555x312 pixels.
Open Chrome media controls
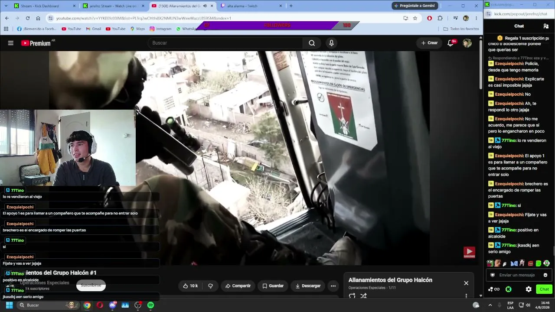pyautogui.click(x=455, y=18)
